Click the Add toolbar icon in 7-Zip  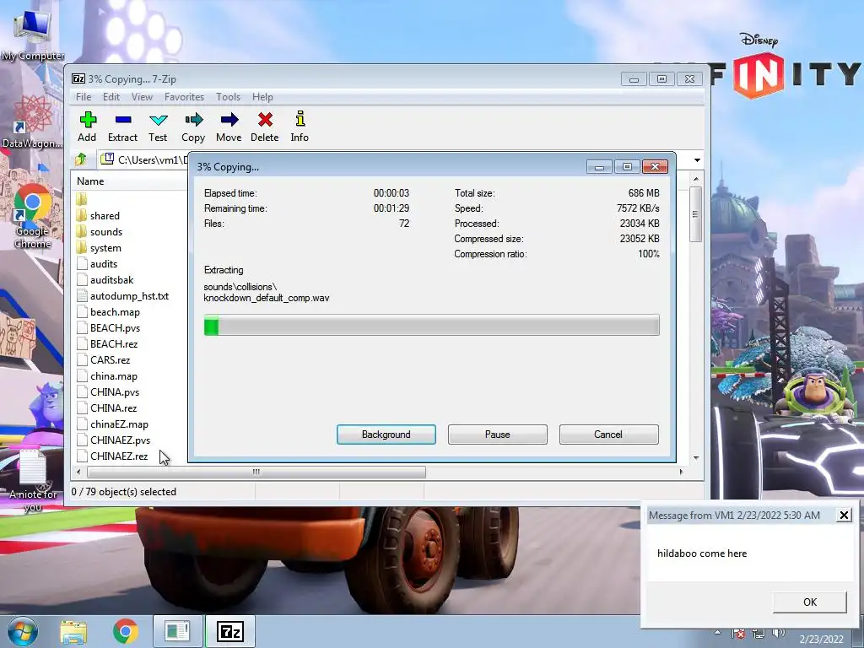[87, 127]
